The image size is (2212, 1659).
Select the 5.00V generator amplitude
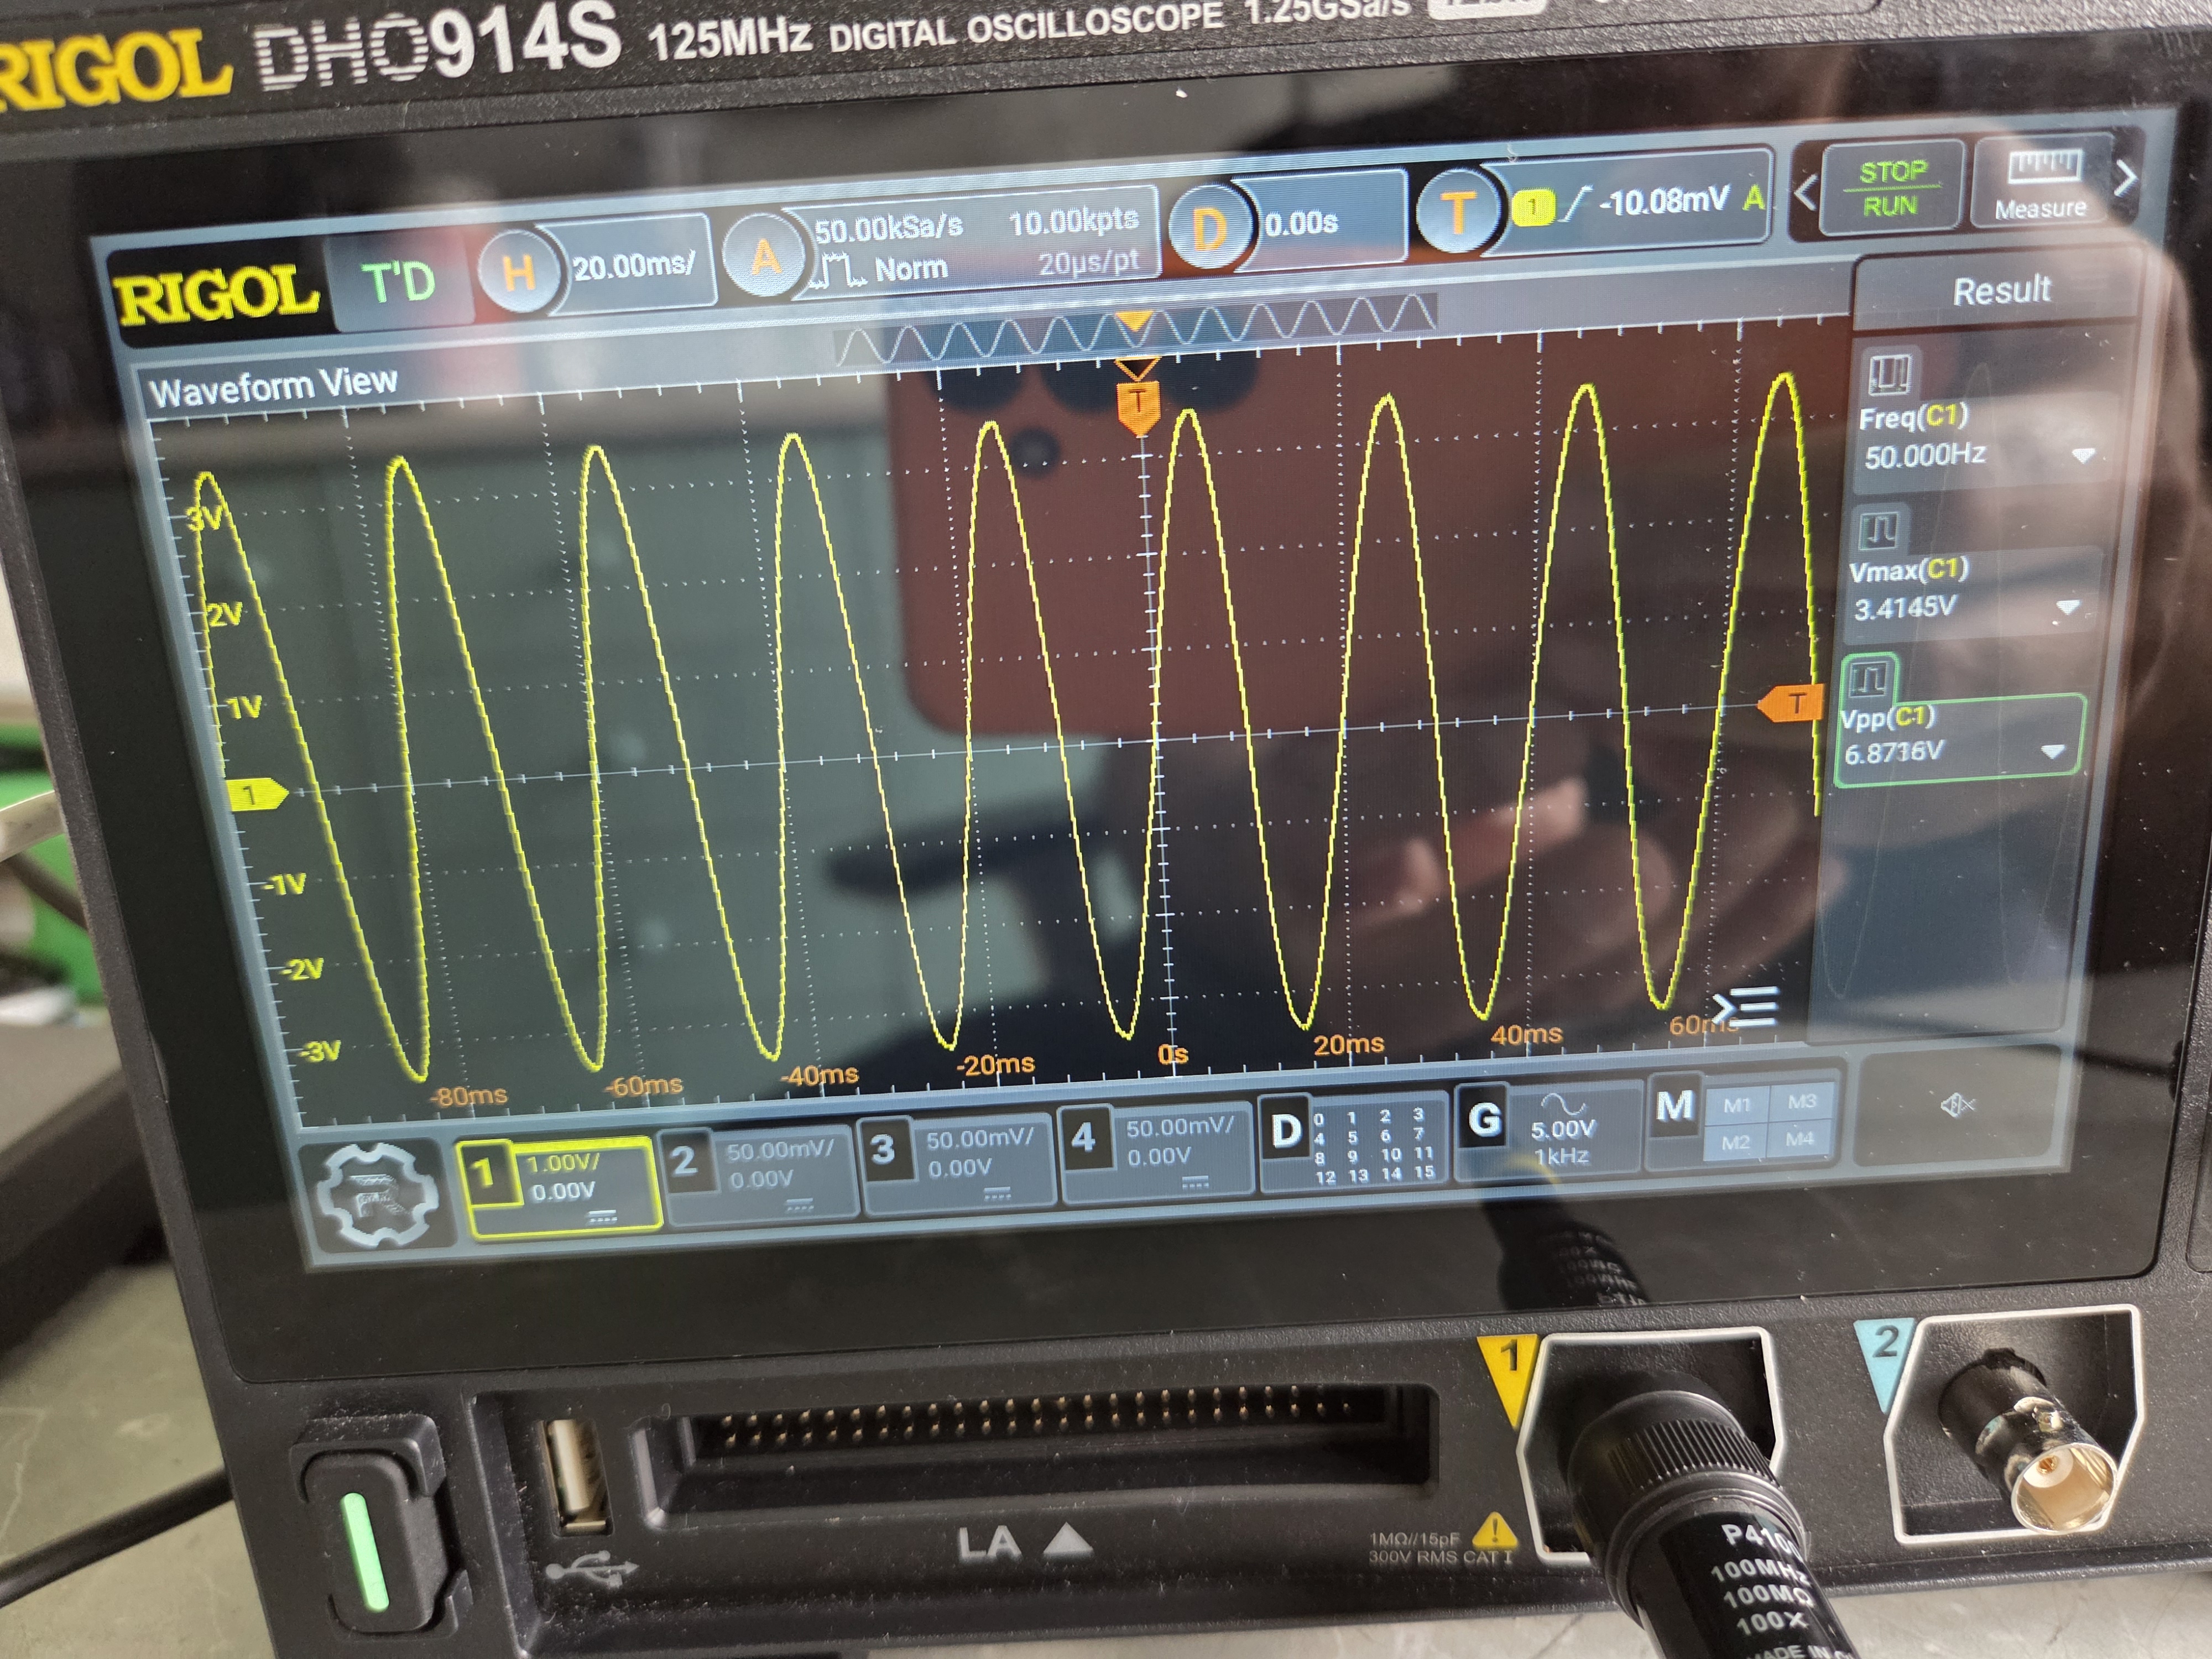click(1563, 1130)
